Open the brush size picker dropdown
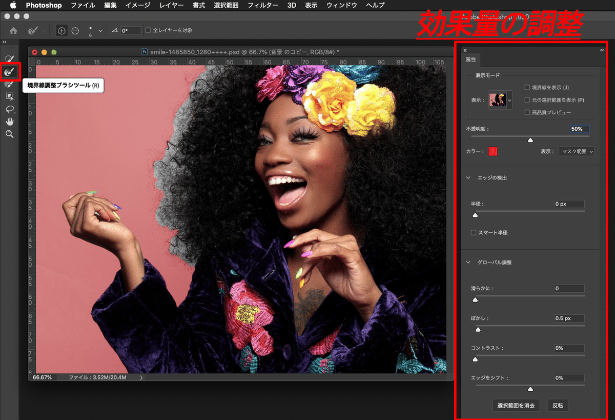This screenshot has height=420, width=615. pyautogui.click(x=100, y=31)
